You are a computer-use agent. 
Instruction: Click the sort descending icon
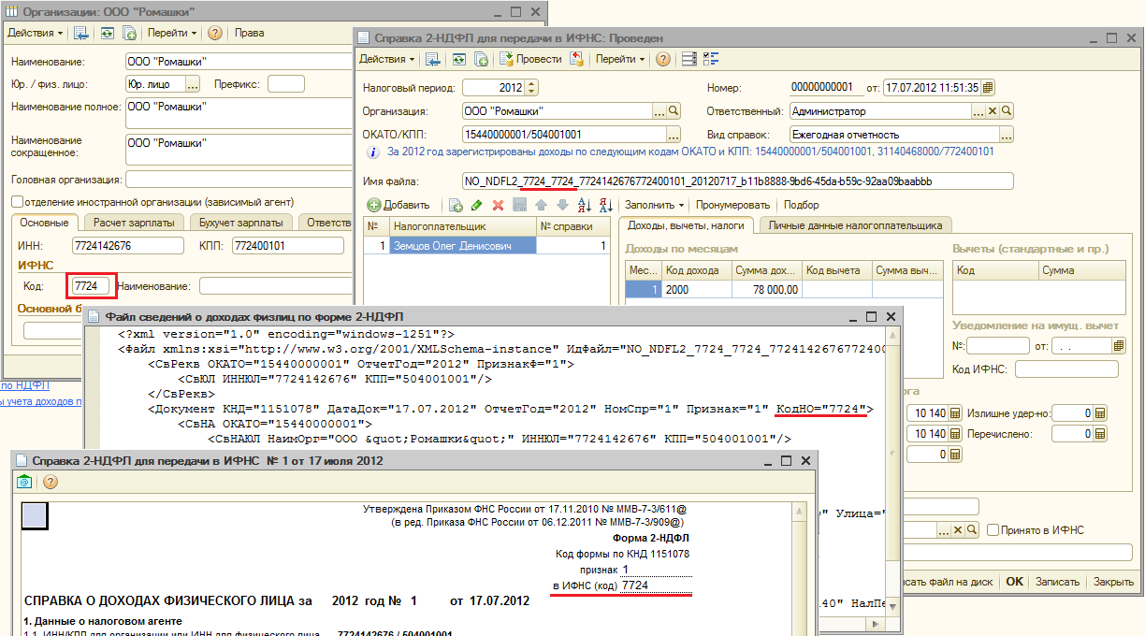pos(605,205)
